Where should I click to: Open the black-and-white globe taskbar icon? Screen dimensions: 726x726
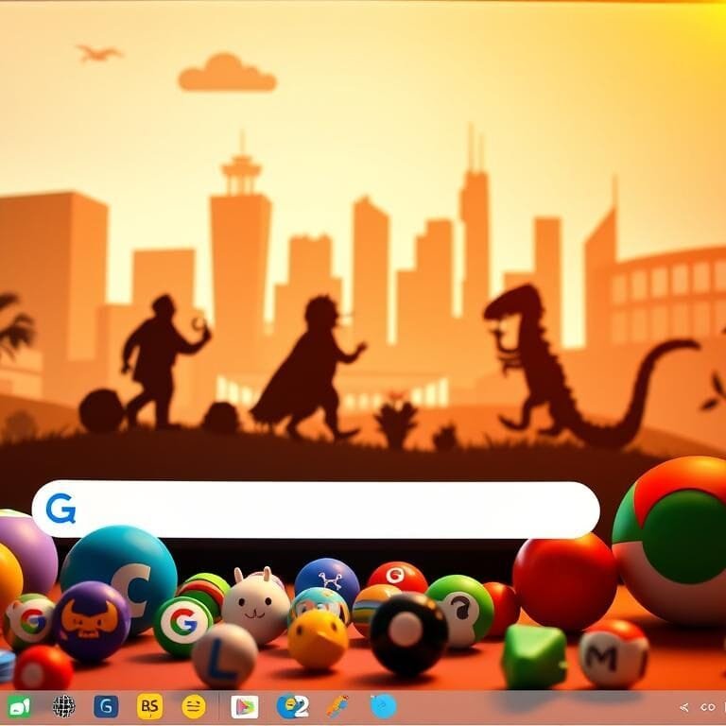63,706
